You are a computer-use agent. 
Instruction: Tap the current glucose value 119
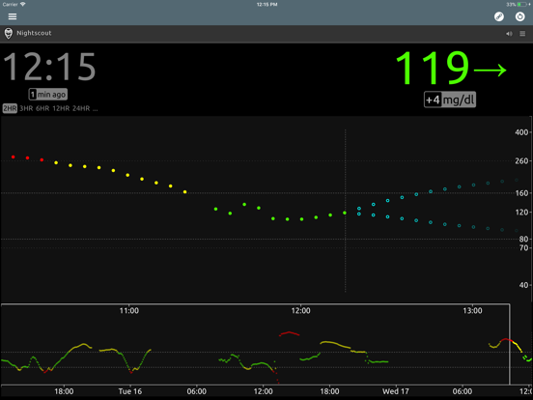tap(433, 68)
